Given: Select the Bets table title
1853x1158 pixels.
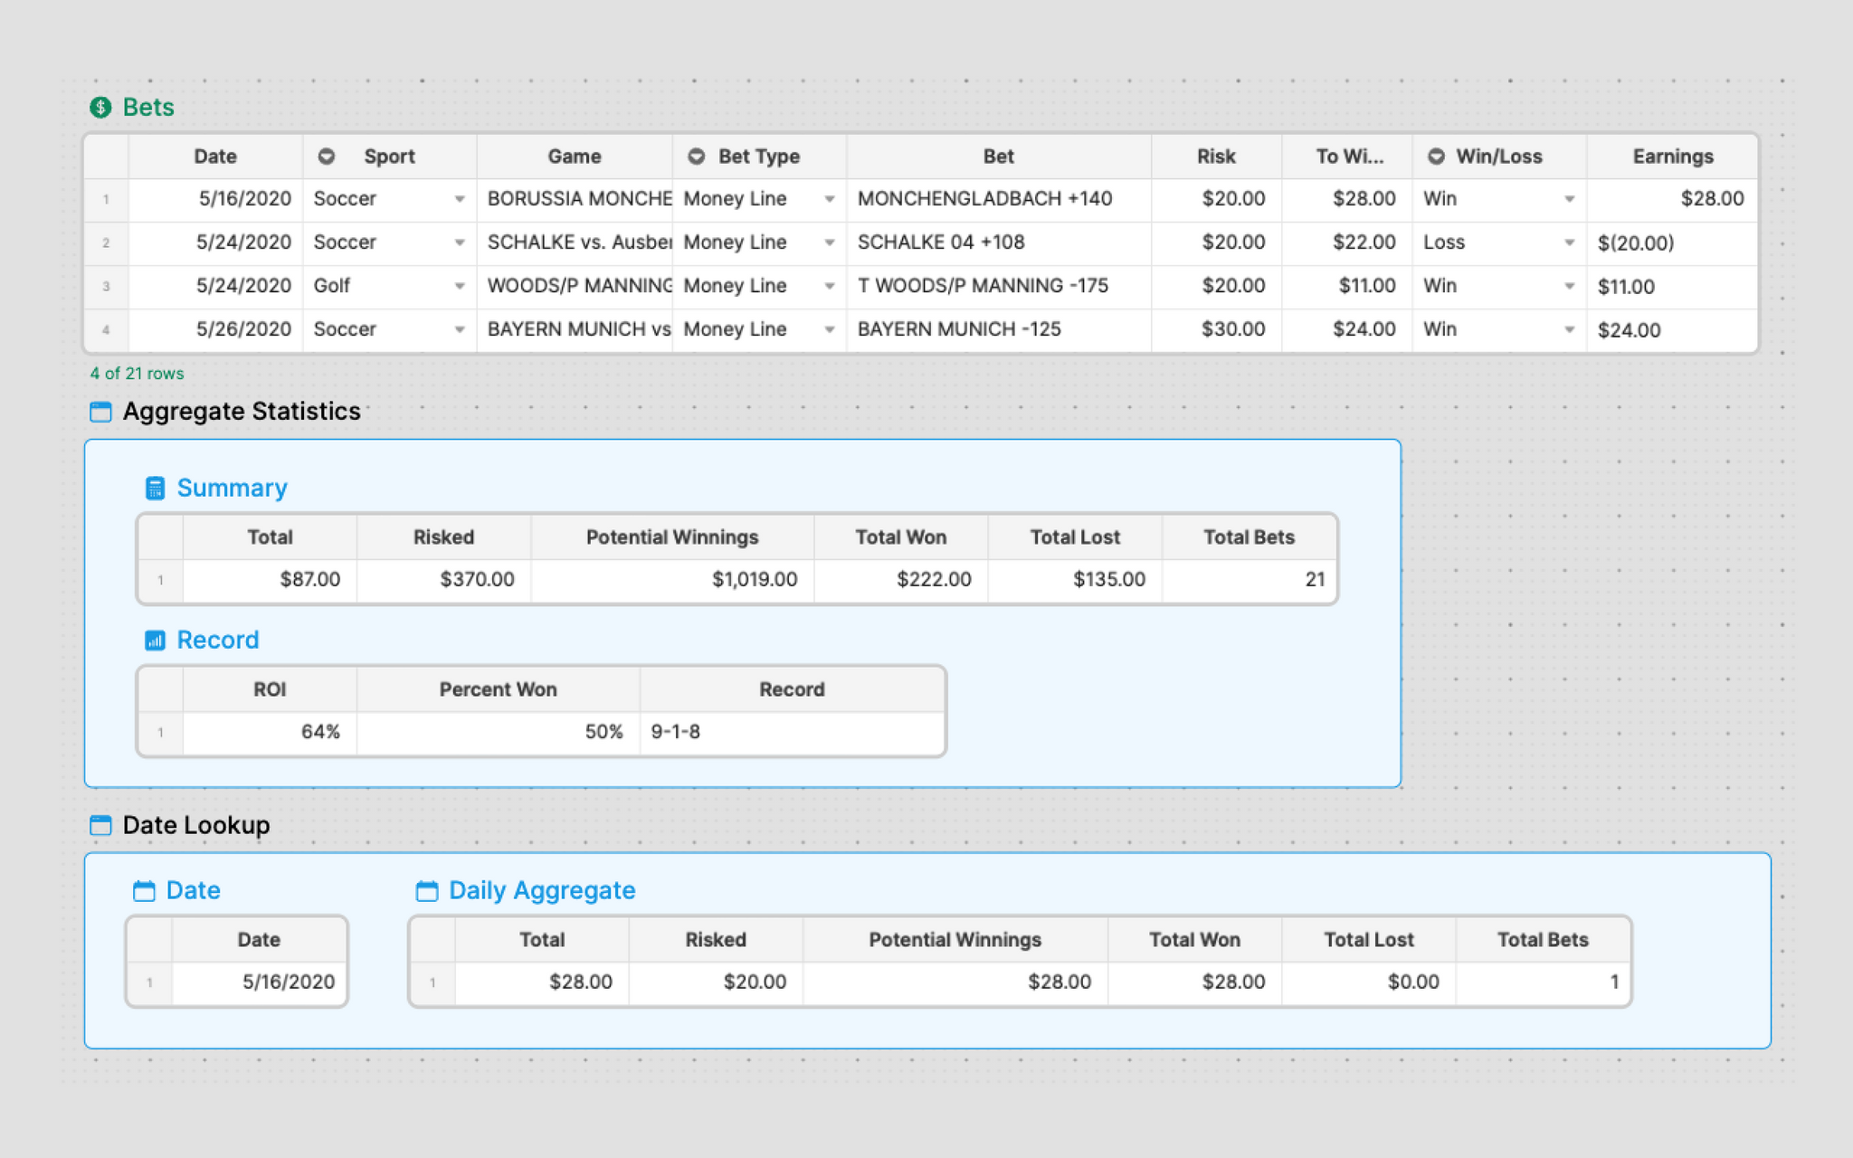Looking at the screenshot, I should click(148, 108).
